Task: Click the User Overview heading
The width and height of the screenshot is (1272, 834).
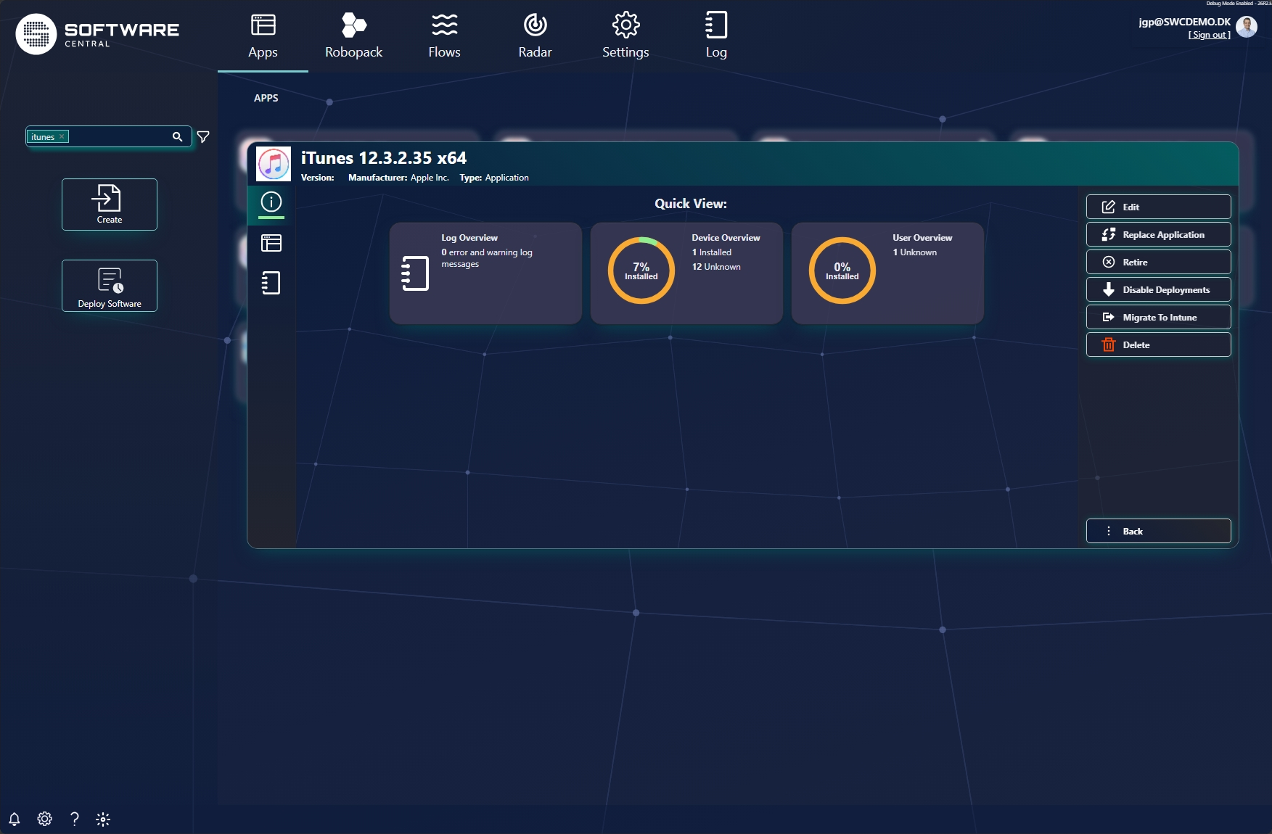Action: point(922,238)
